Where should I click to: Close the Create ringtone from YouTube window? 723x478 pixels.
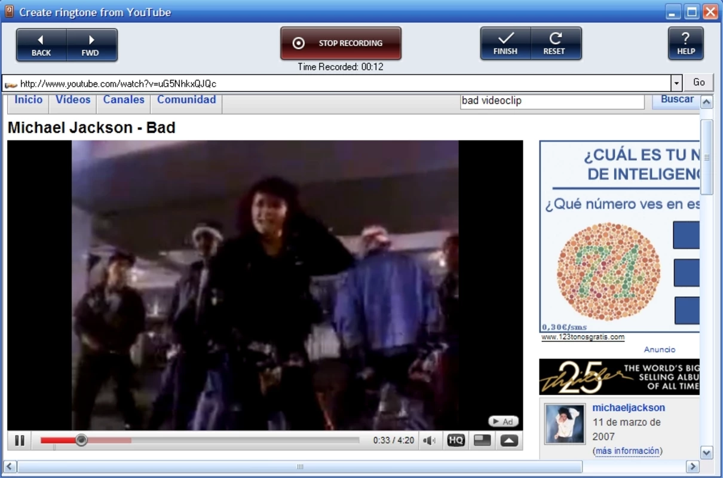pyautogui.click(x=710, y=12)
